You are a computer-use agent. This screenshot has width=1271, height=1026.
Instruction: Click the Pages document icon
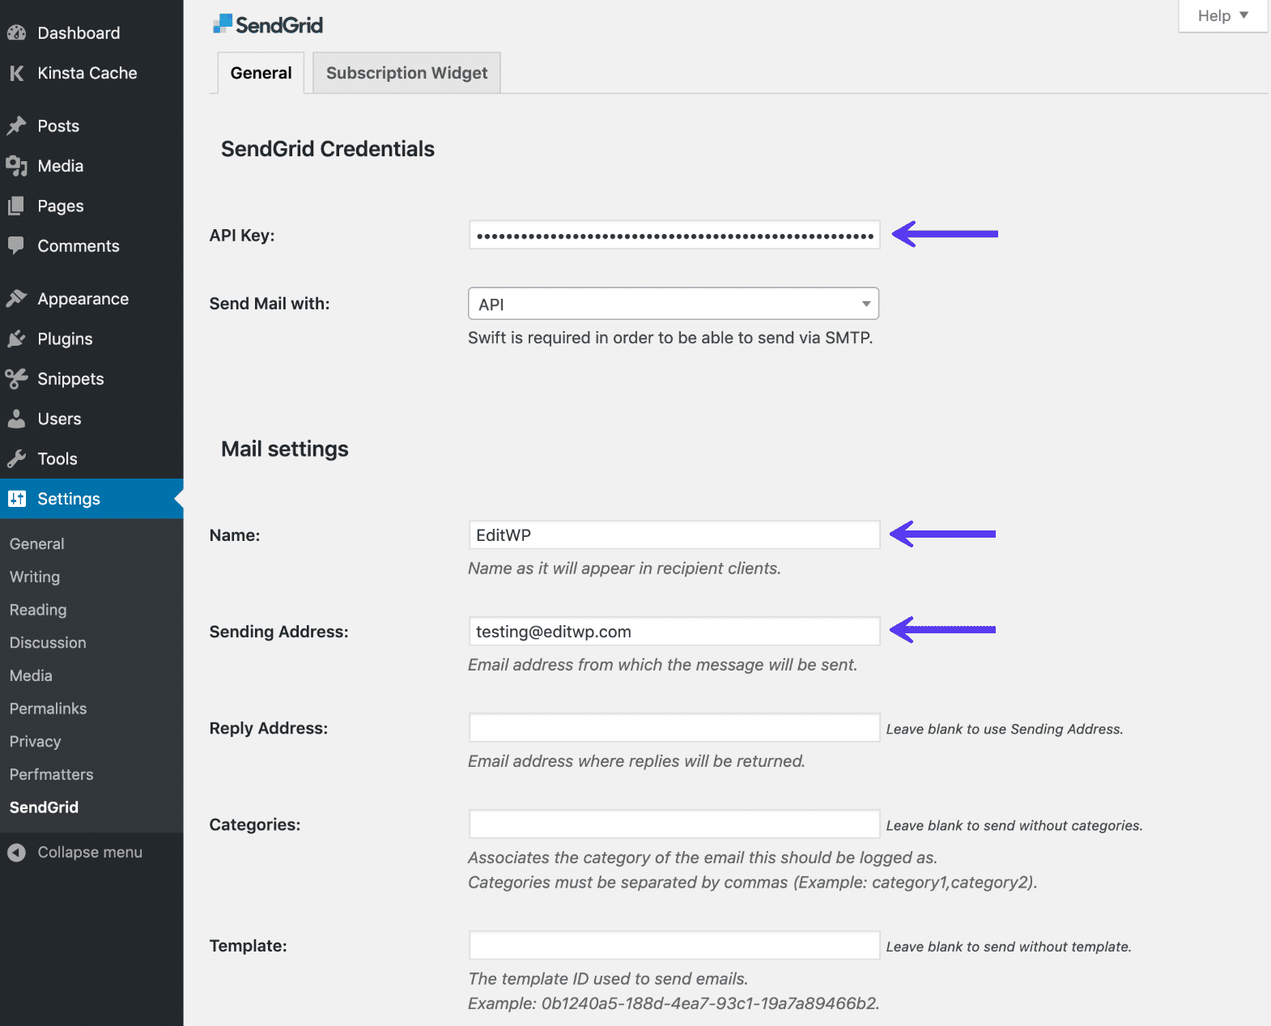(x=16, y=206)
